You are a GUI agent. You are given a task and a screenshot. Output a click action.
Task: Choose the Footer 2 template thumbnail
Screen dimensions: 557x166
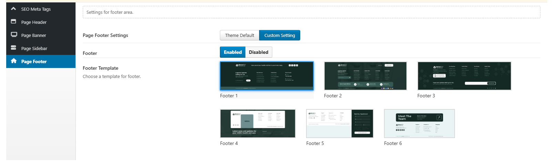[x=365, y=76]
